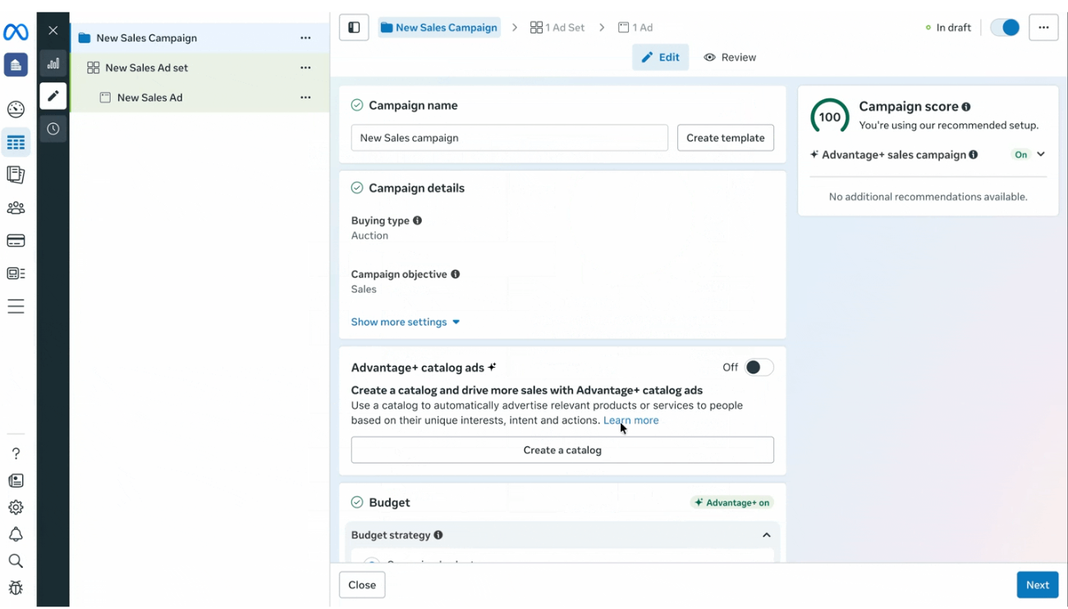Toggle the side panel layout button
Screen dimensions: 1068x609
click(354, 27)
